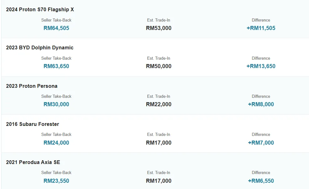Image resolution: width=309 pixels, height=189 pixels.
Task: Click the RM22,000 trade-in figure
Action: point(159,104)
